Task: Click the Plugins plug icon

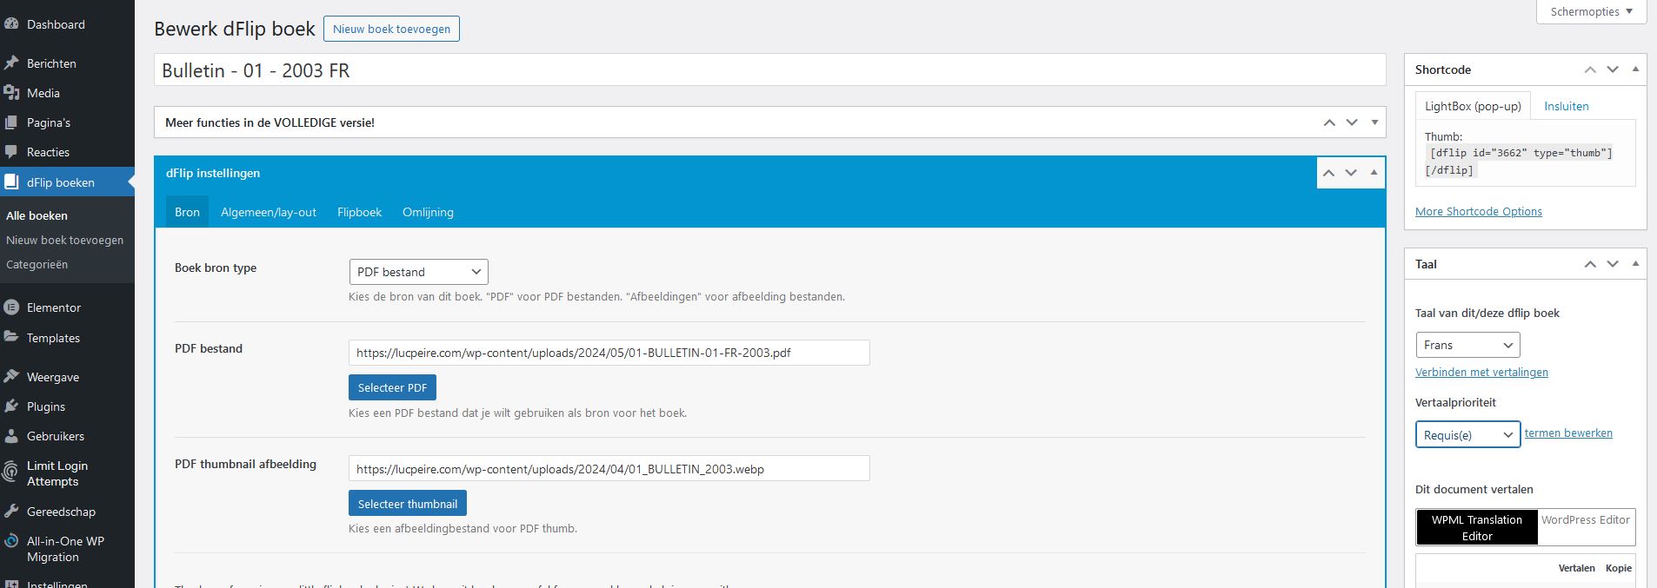Action: click(x=11, y=406)
